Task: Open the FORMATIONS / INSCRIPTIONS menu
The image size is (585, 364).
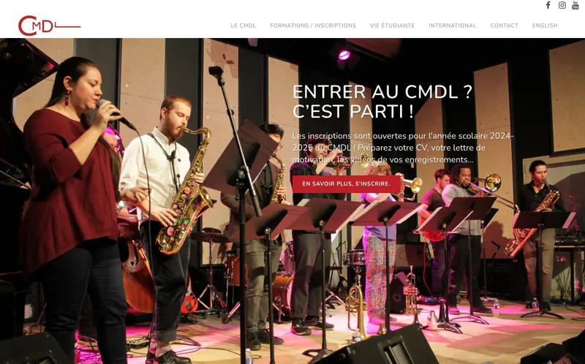Action: point(313,26)
